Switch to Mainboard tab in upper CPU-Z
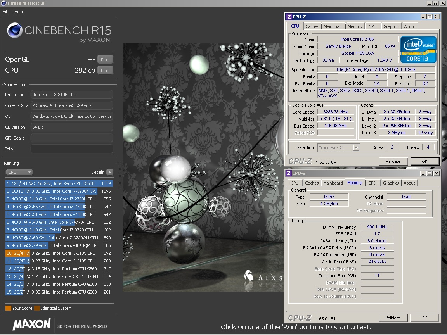 pyautogui.click(x=333, y=26)
